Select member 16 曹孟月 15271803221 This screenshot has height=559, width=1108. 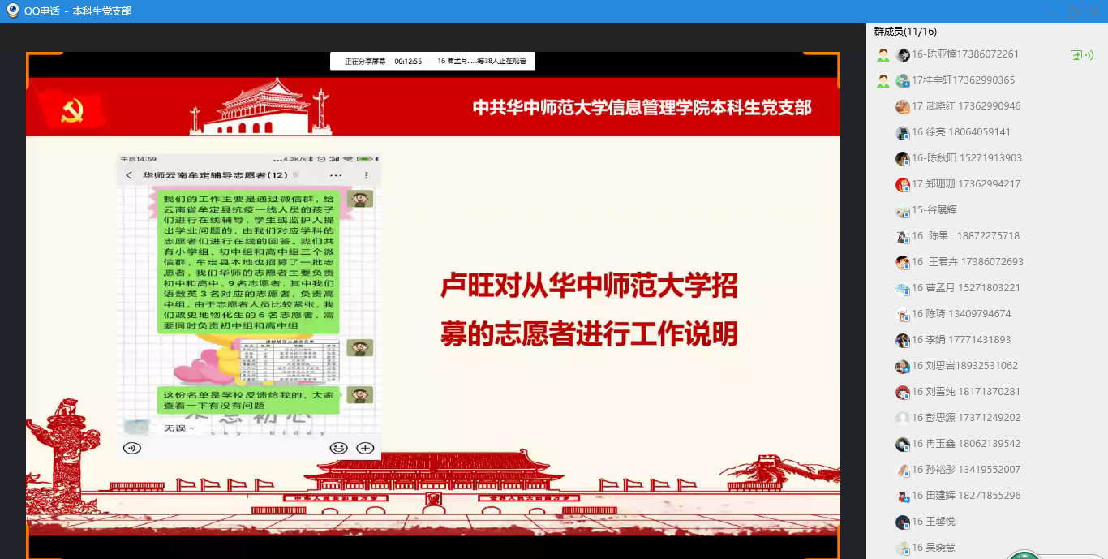coord(965,288)
